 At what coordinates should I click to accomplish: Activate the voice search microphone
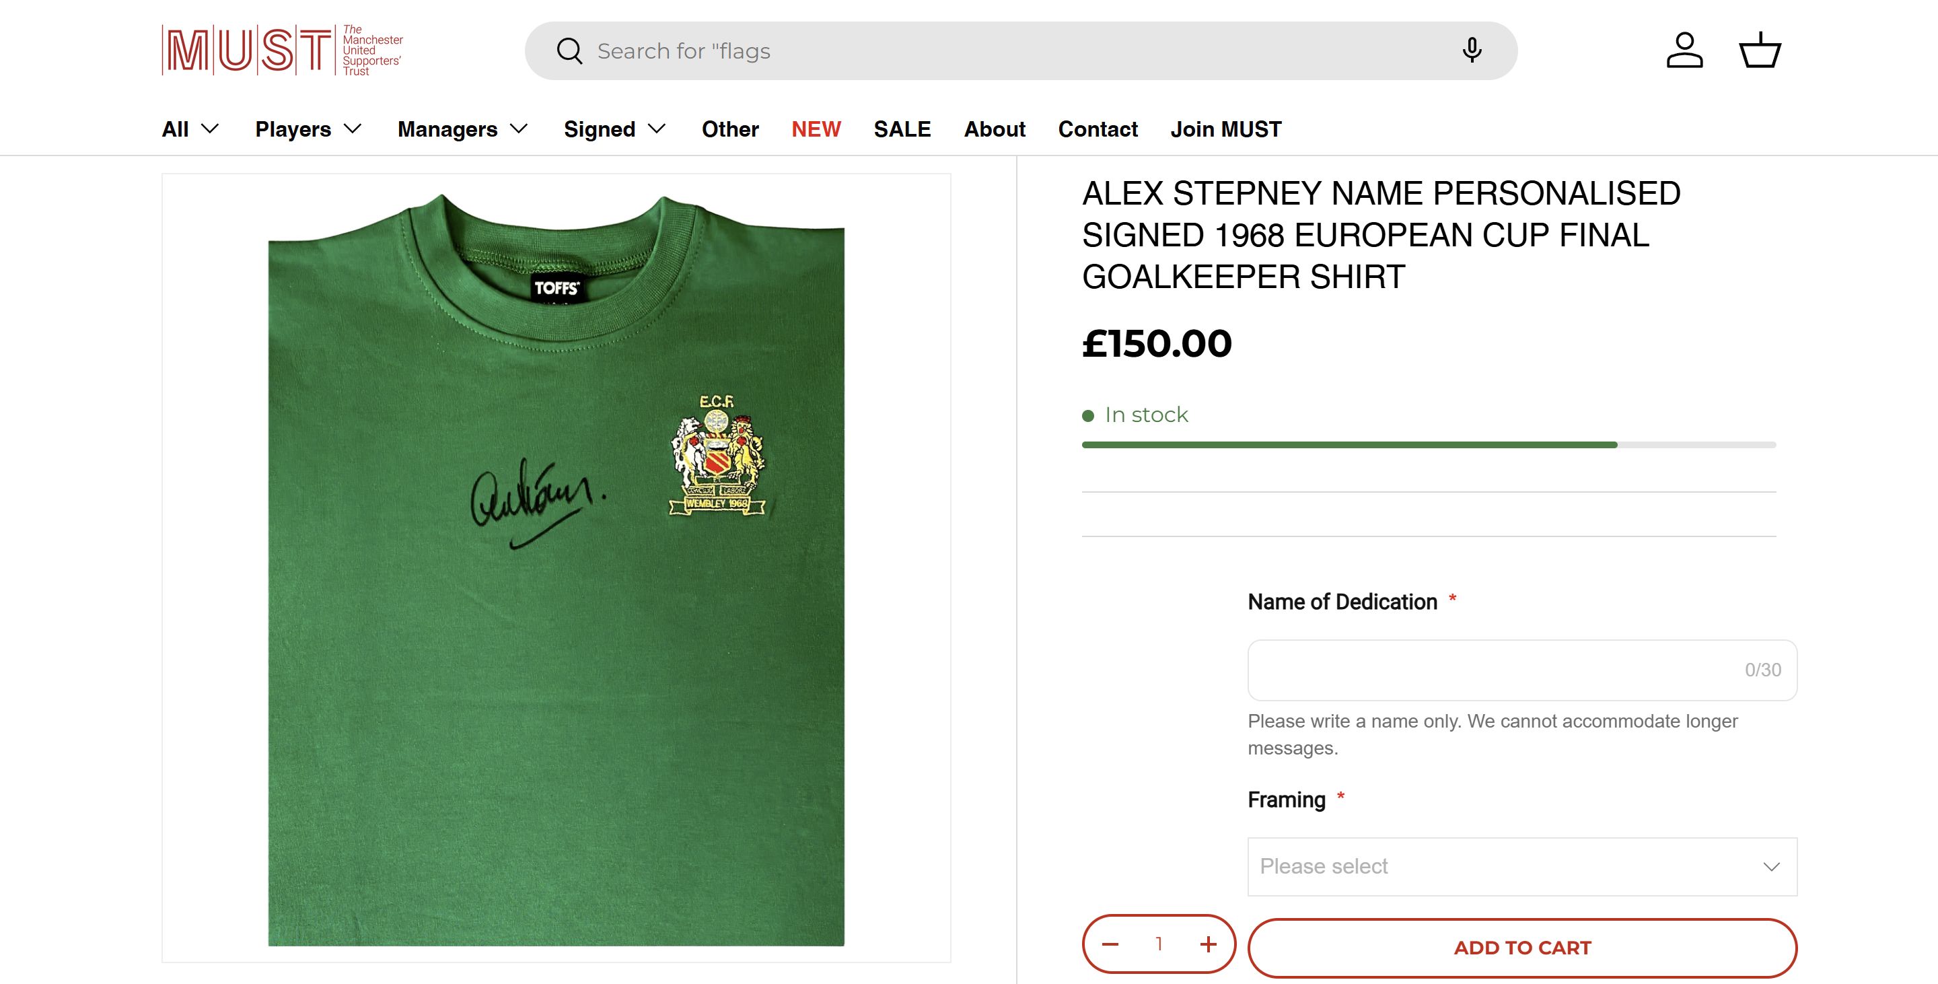(x=1472, y=51)
